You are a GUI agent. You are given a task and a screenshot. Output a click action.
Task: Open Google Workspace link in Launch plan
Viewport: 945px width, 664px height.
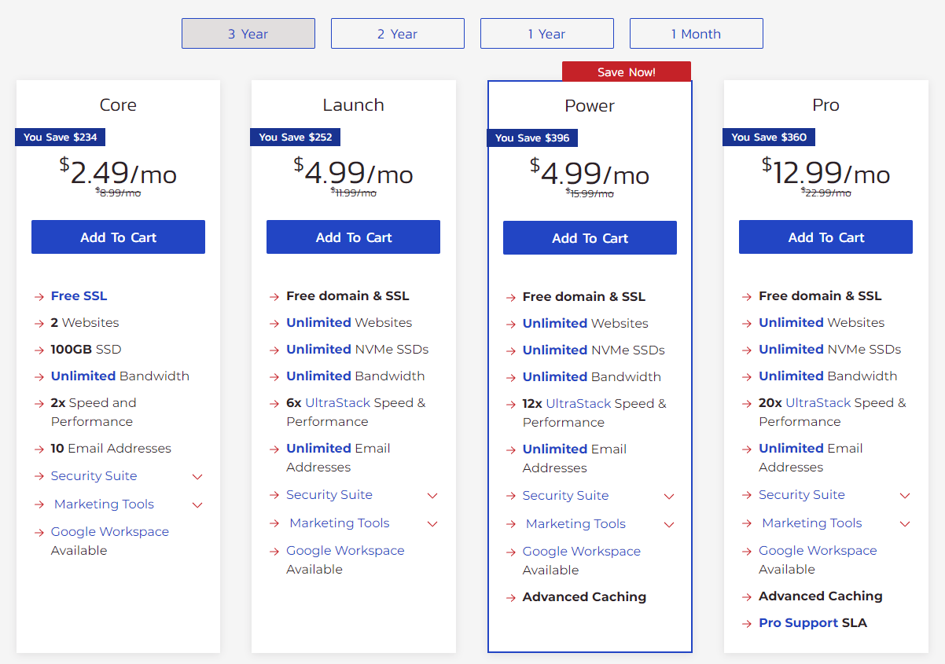pos(345,550)
